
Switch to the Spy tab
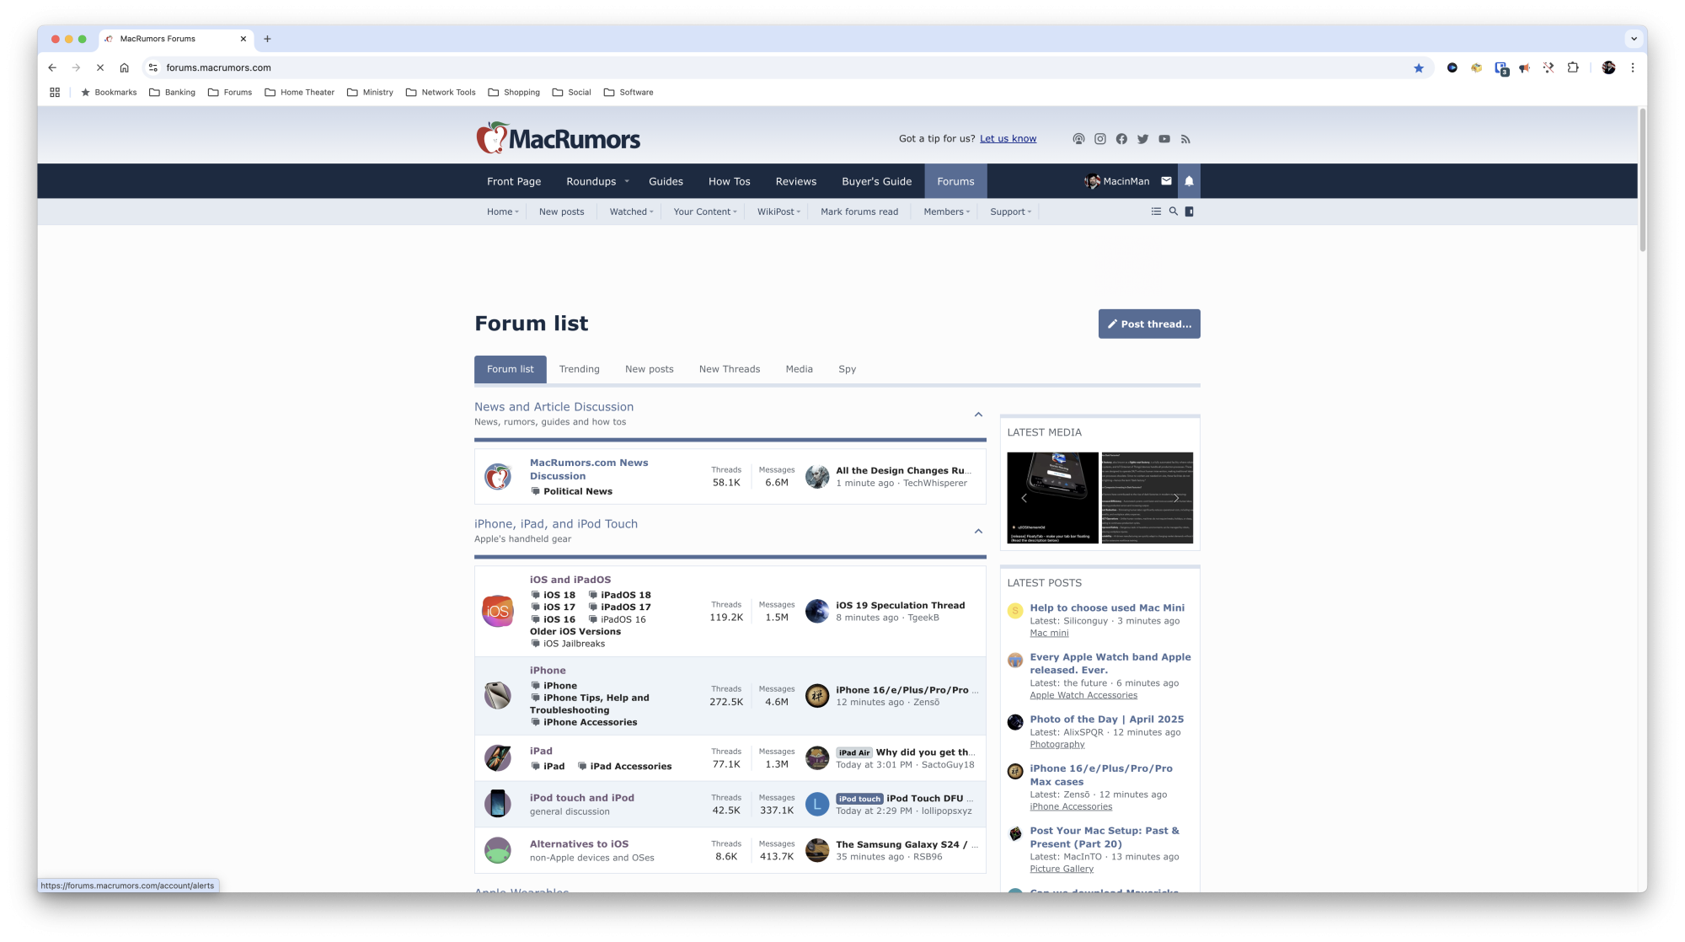click(x=848, y=369)
